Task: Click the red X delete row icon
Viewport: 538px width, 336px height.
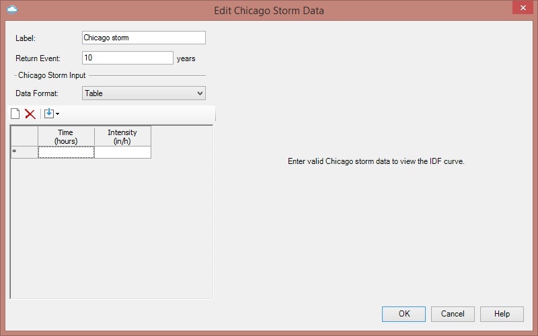Action: pyautogui.click(x=30, y=114)
